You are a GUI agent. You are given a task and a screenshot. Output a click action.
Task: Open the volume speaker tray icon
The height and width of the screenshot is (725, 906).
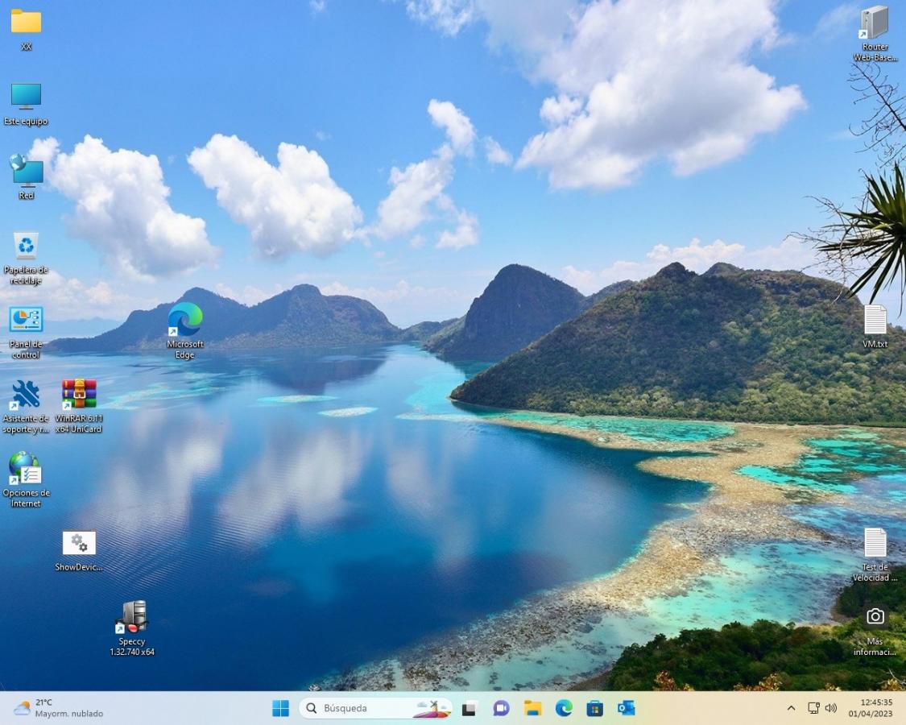831,708
